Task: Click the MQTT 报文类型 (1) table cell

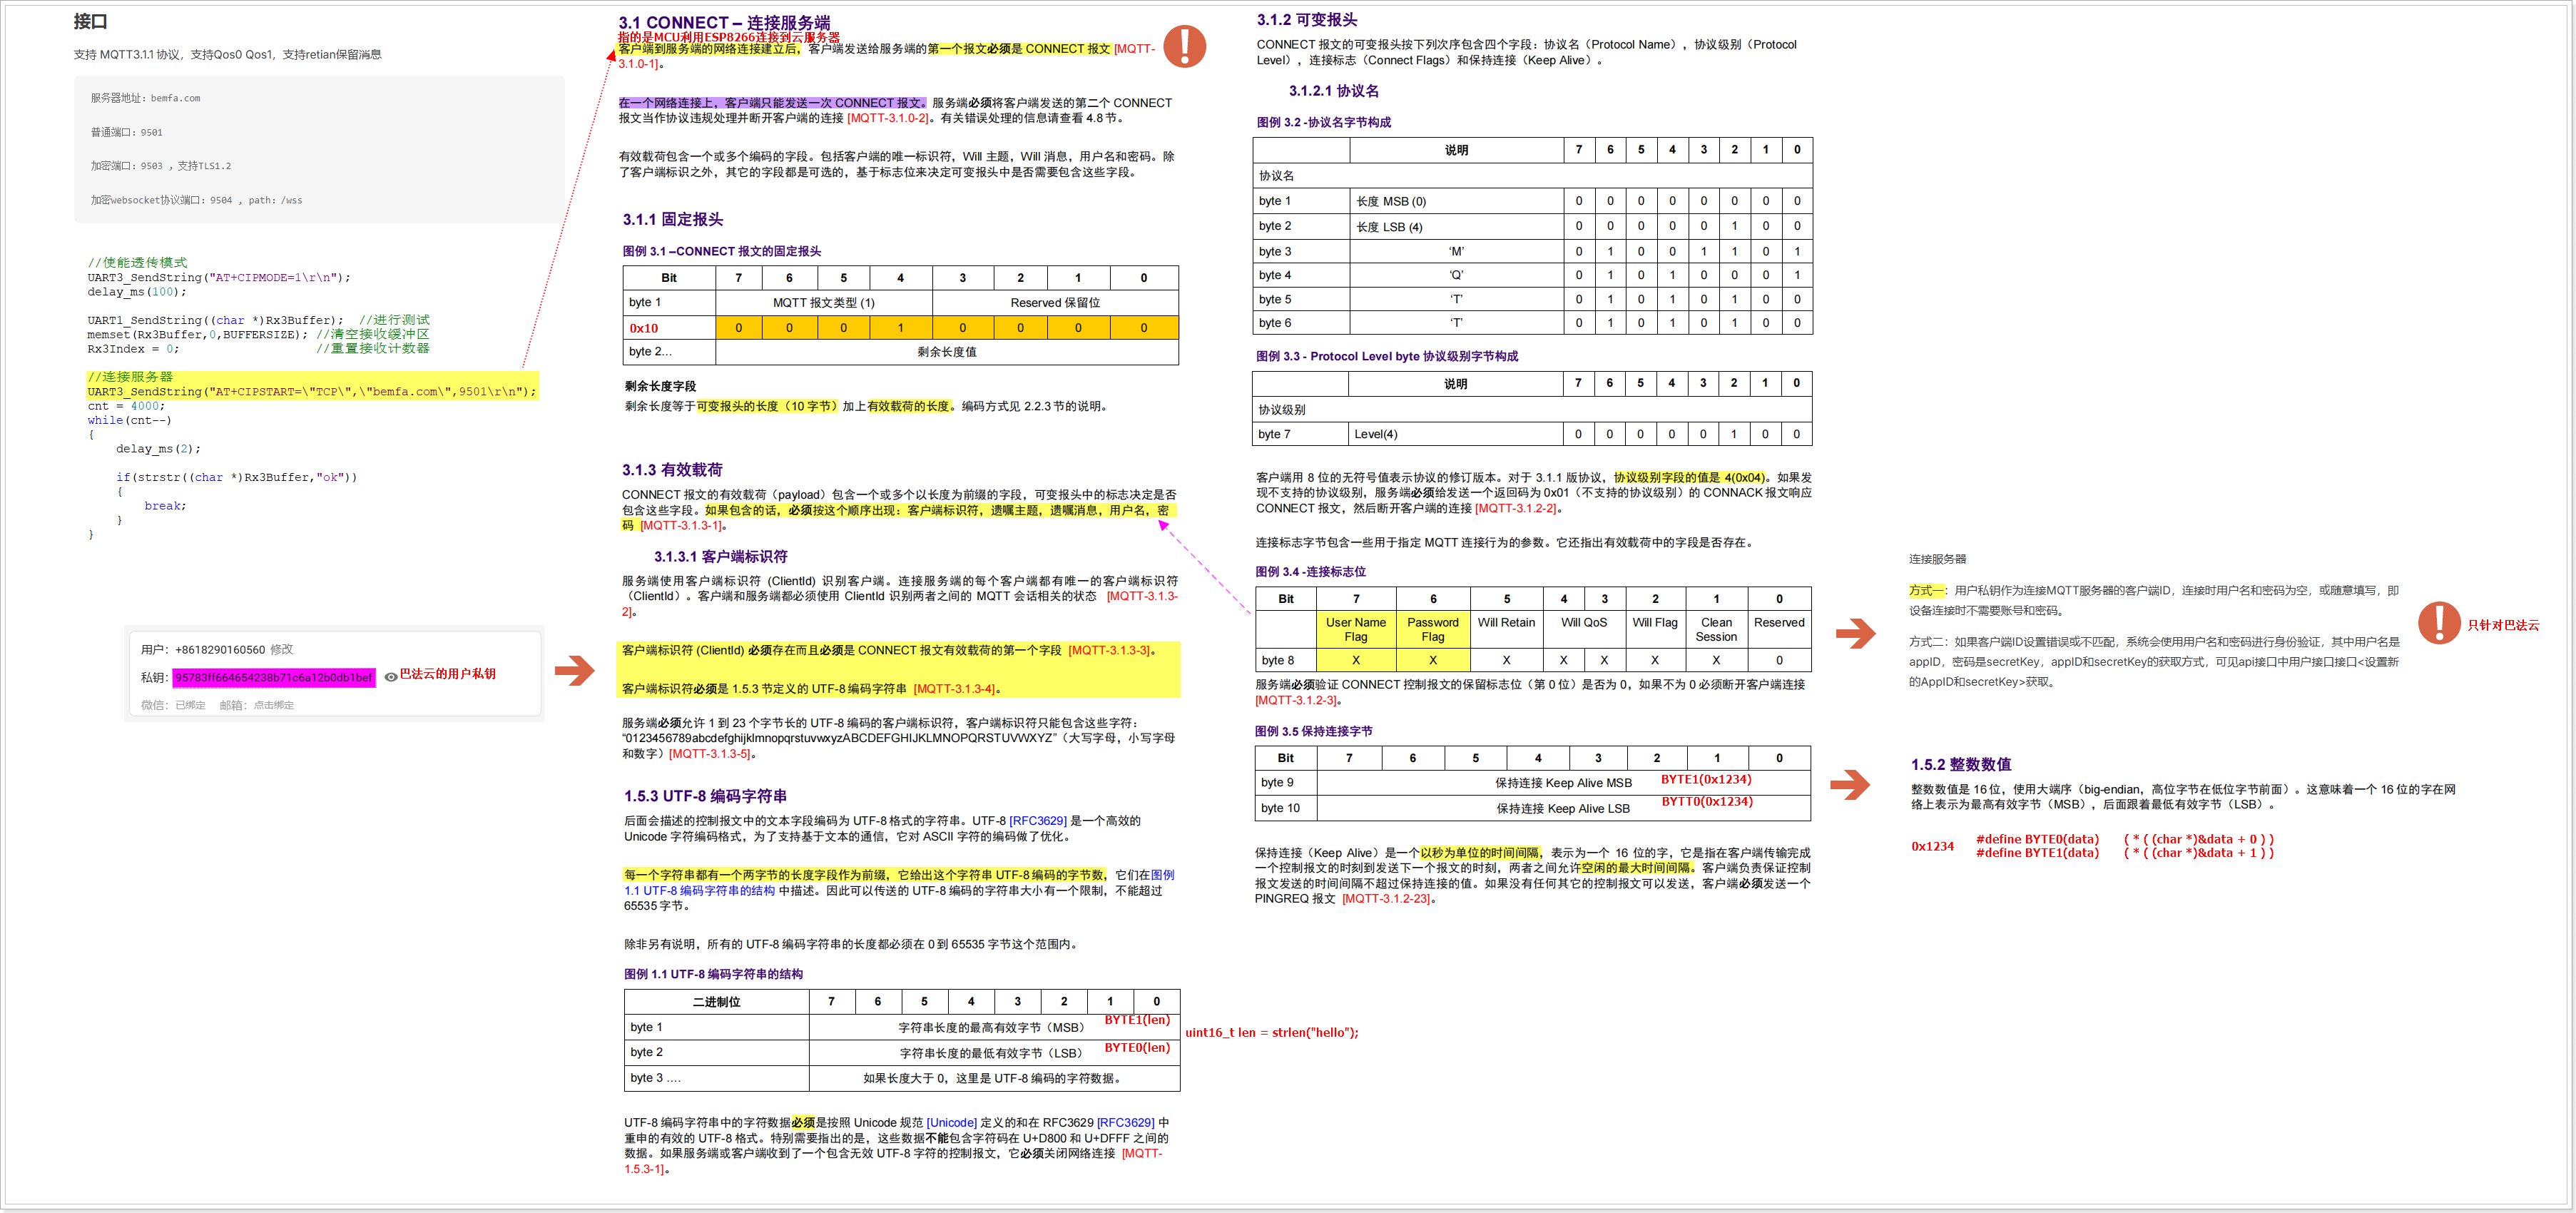Action: click(x=824, y=303)
